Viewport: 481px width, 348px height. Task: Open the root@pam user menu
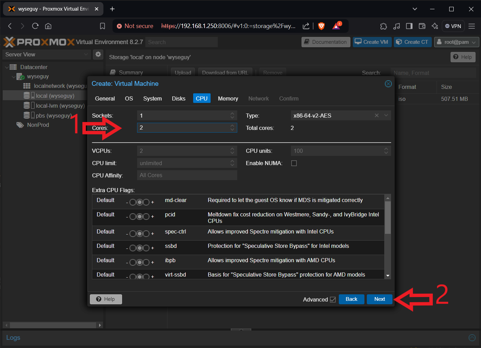[x=456, y=42]
